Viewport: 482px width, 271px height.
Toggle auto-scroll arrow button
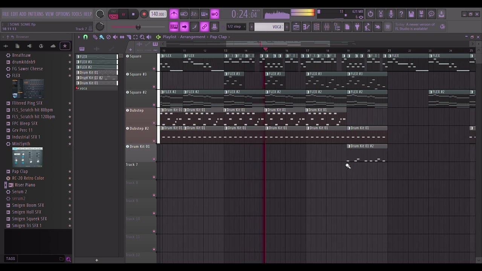(184, 27)
